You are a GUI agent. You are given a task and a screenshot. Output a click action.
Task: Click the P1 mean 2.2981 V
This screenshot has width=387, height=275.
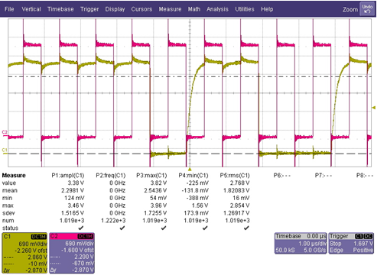tap(73, 190)
